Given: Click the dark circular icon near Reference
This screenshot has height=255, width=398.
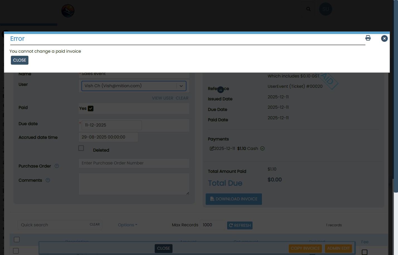Looking at the screenshot, I should (220, 90).
